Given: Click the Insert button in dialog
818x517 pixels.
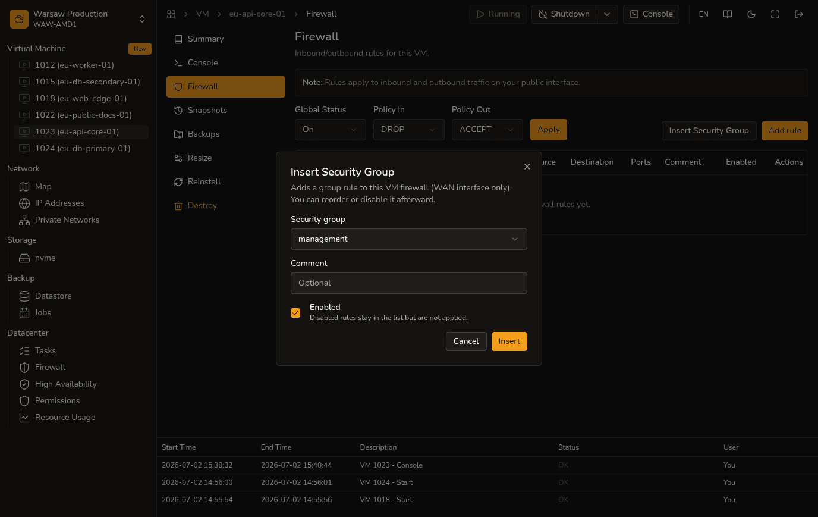Looking at the screenshot, I should pos(509,341).
